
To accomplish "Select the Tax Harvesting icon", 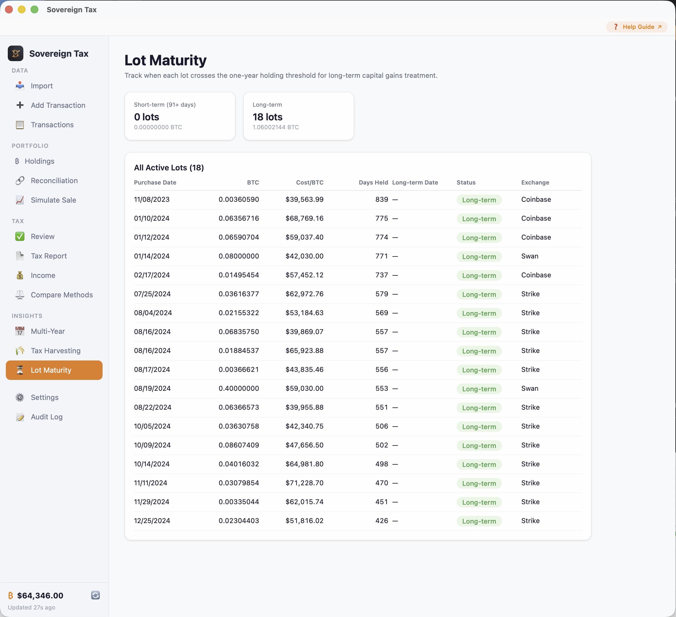I will point(20,350).
